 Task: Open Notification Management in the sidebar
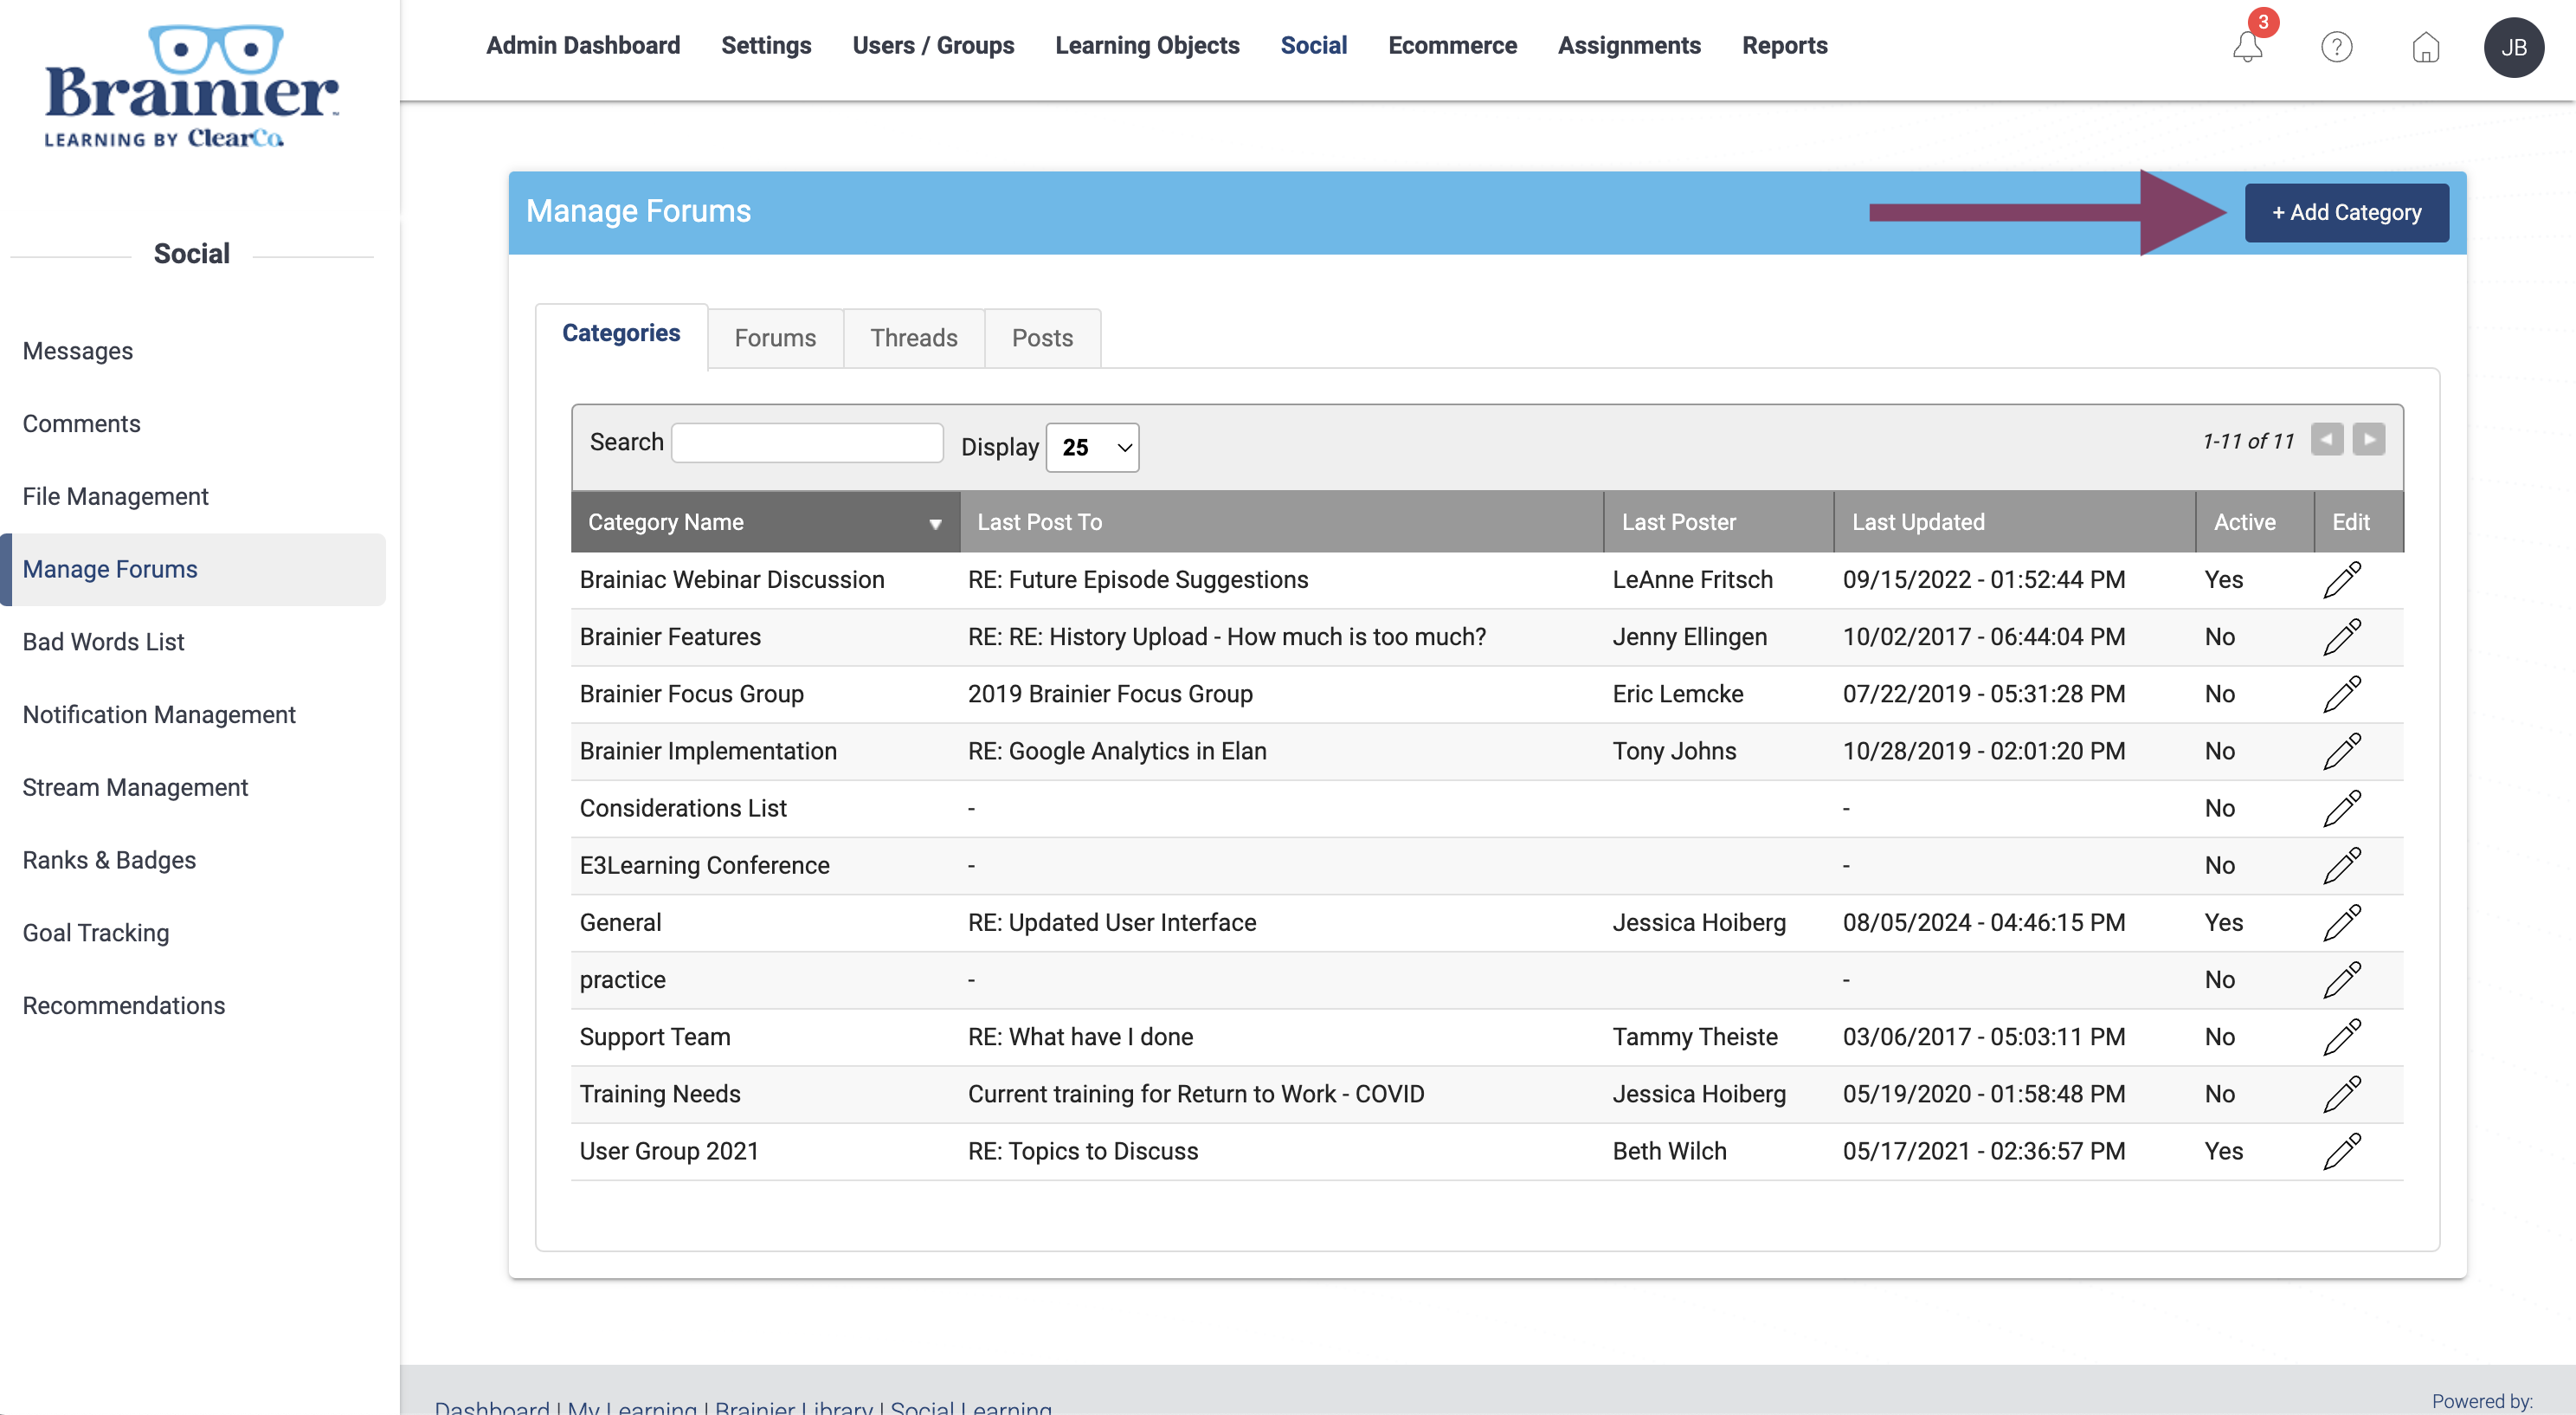pos(159,714)
